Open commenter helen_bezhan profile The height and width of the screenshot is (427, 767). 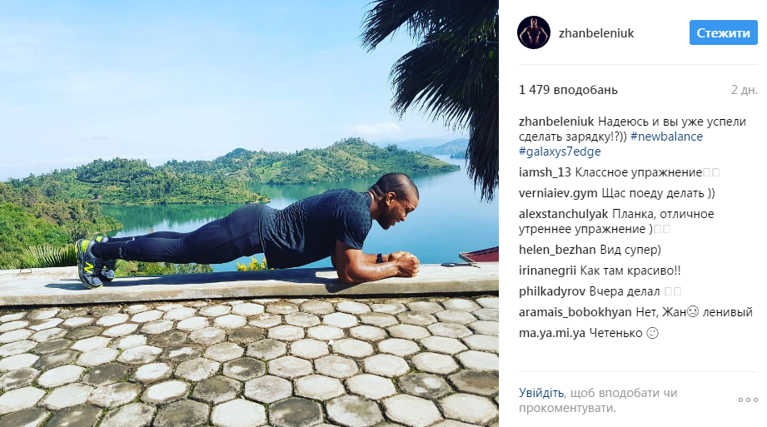coord(557,250)
